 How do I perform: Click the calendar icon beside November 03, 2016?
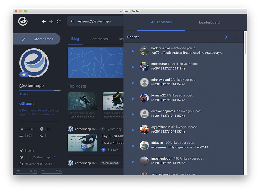21,164
